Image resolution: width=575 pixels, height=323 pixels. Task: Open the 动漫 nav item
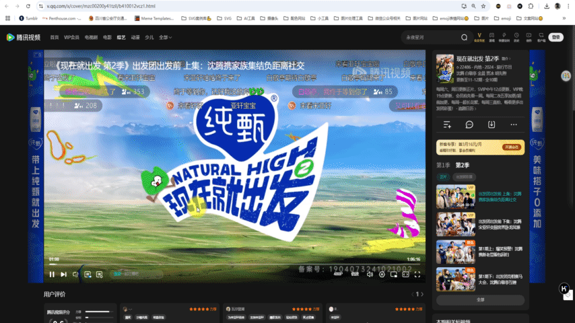coord(135,38)
